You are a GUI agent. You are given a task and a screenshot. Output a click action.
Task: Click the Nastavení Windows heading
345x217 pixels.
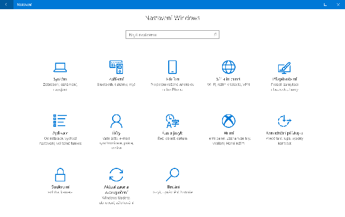coord(172,18)
